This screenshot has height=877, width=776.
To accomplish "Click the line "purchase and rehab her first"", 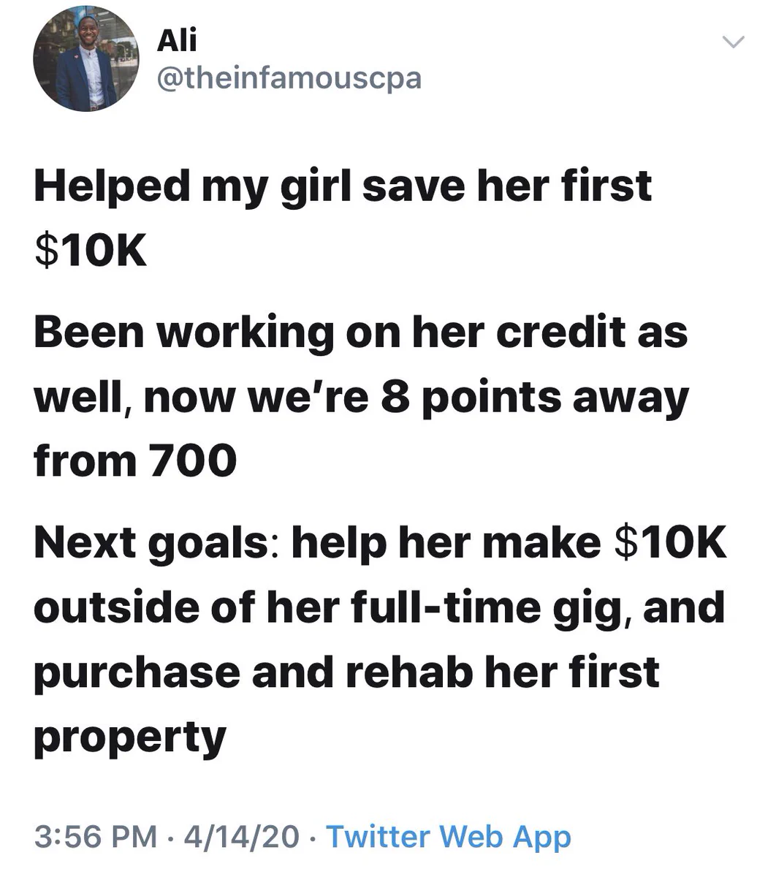I will tap(347, 673).
